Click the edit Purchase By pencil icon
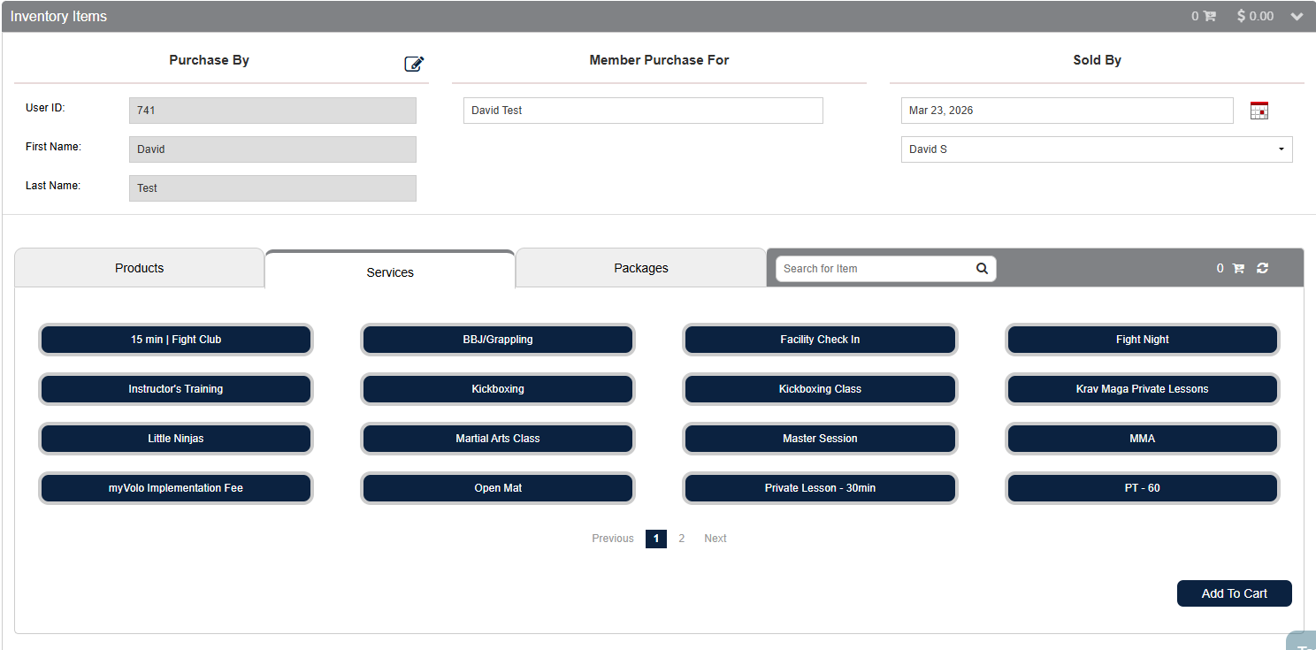Image resolution: width=1316 pixels, height=650 pixels. [x=414, y=64]
